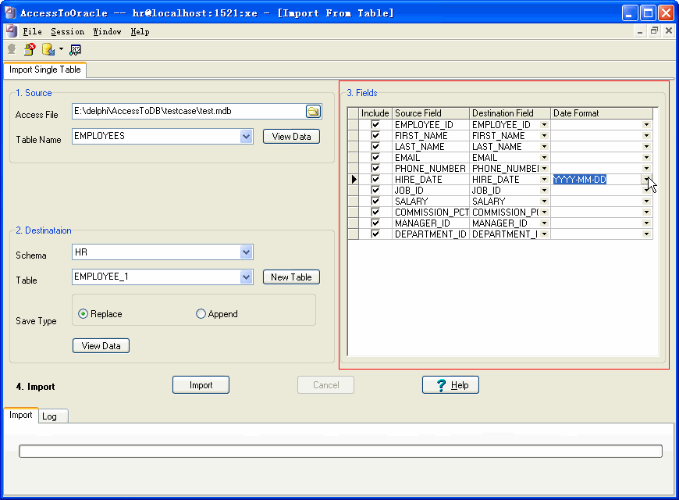
Task: Open the Help menu
Action: pos(140,32)
